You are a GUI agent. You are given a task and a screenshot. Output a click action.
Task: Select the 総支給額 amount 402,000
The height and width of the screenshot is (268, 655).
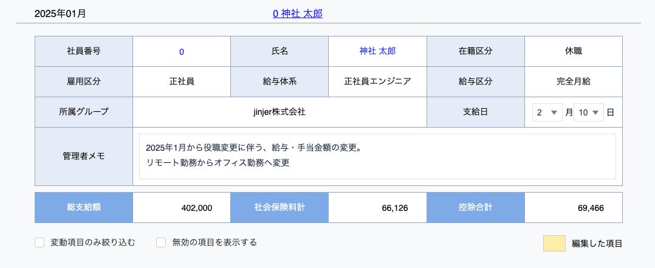click(x=196, y=208)
